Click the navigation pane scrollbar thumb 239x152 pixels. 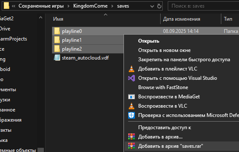tap(40, 150)
